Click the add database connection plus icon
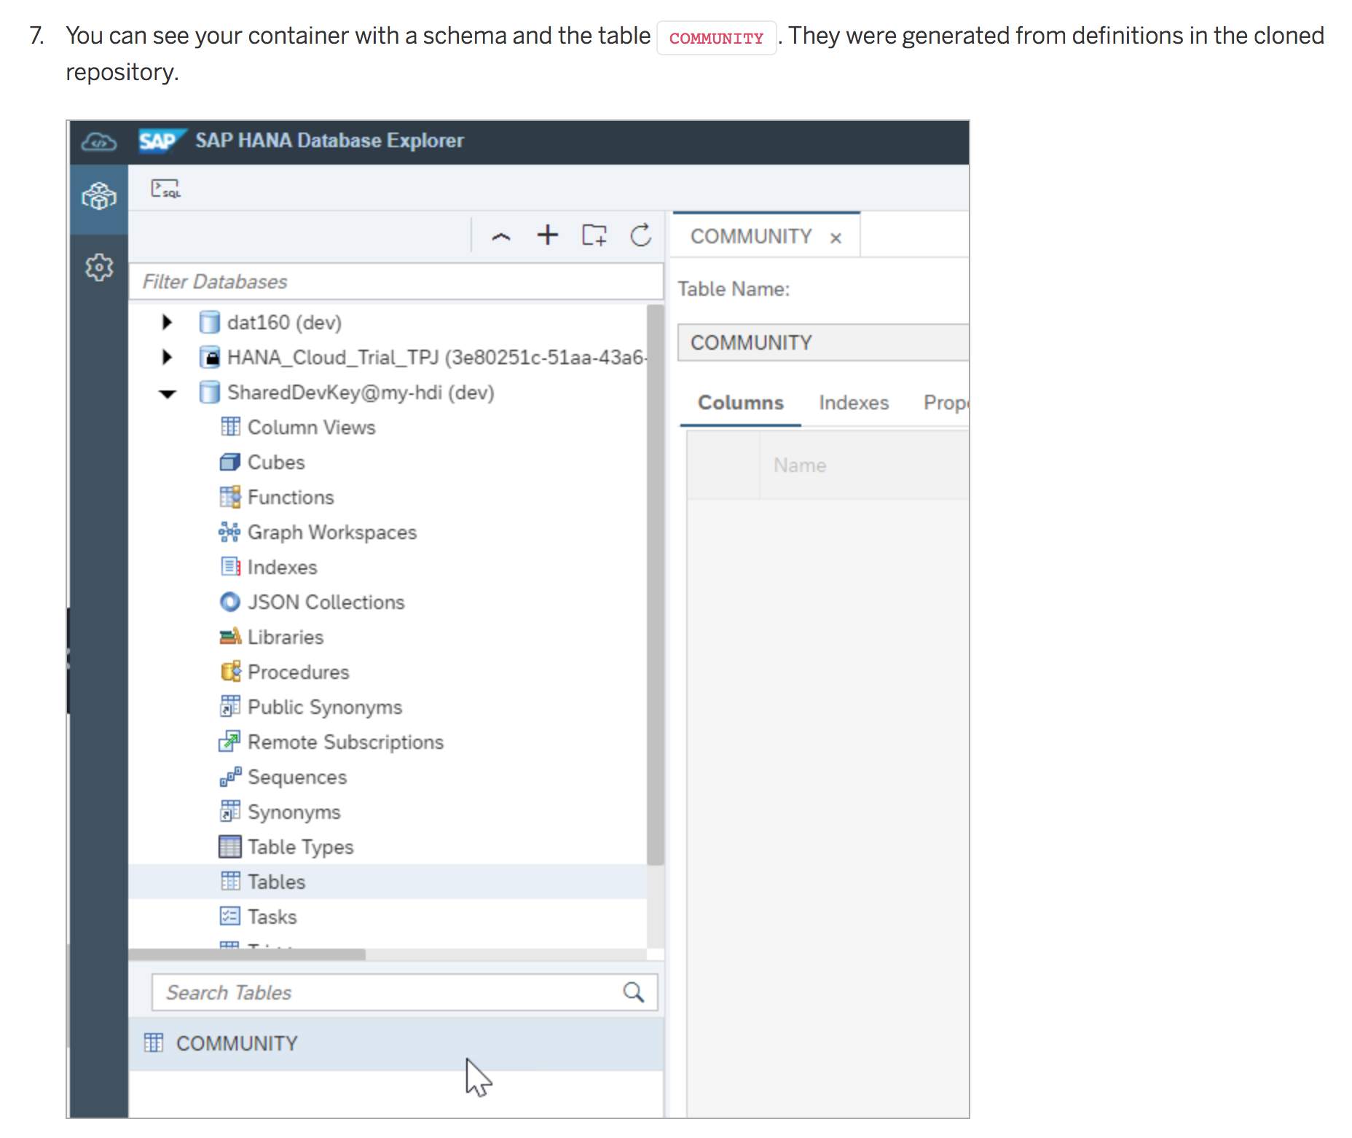The image size is (1352, 1138). click(548, 235)
